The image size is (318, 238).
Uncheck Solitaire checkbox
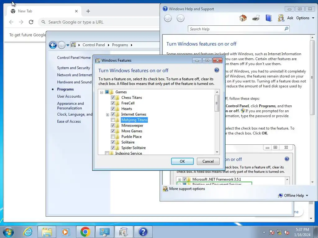pos(113,142)
